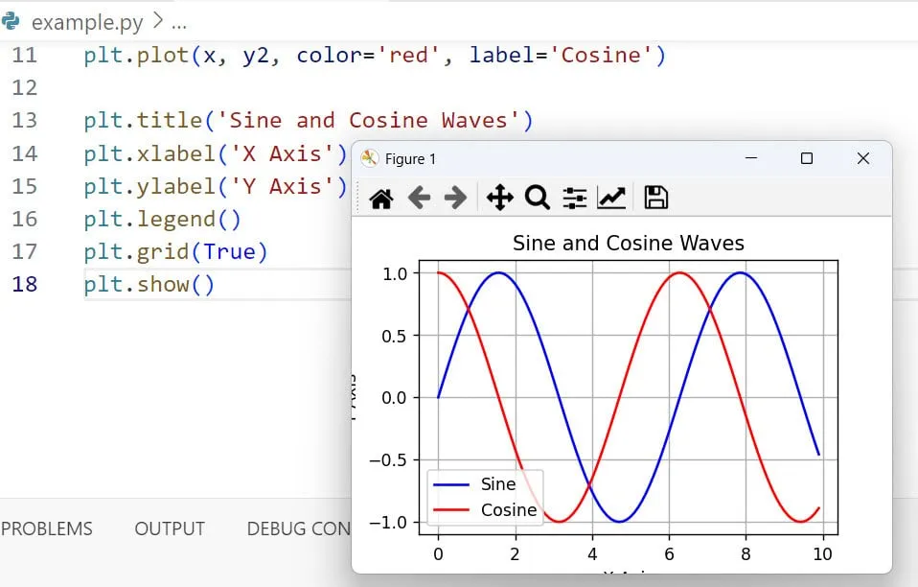The image size is (918, 587).
Task: Click the −1.0 y-axis tick label
Action: click(x=388, y=523)
